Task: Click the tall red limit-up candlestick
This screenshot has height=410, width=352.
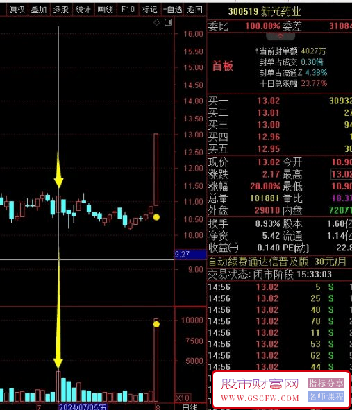Action: tap(156, 169)
